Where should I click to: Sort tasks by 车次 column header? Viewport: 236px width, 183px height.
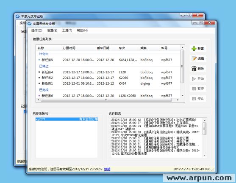[128, 48]
